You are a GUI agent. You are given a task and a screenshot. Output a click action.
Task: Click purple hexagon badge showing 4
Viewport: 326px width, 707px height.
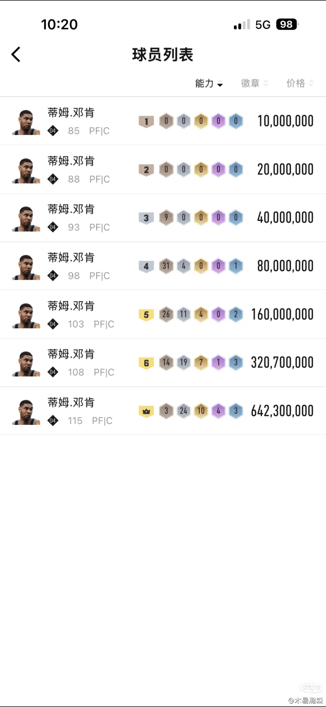pos(218,411)
